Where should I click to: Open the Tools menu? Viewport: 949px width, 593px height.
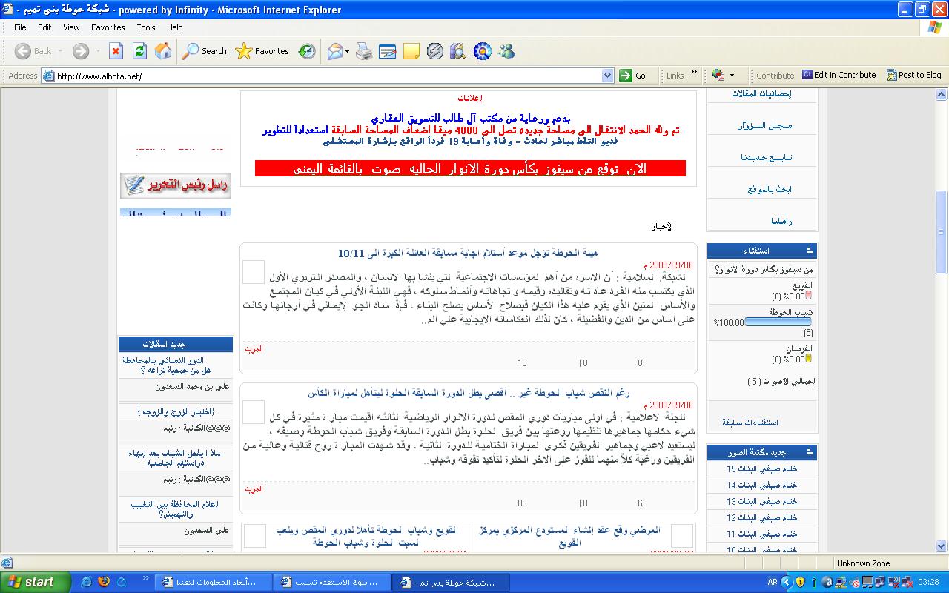(x=146, y=27)
